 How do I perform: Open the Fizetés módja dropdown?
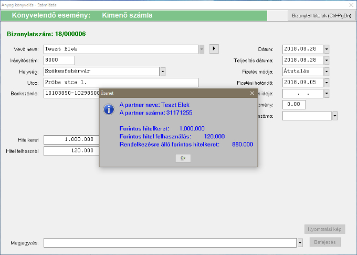pyautogui.click(x=327, y=71)
